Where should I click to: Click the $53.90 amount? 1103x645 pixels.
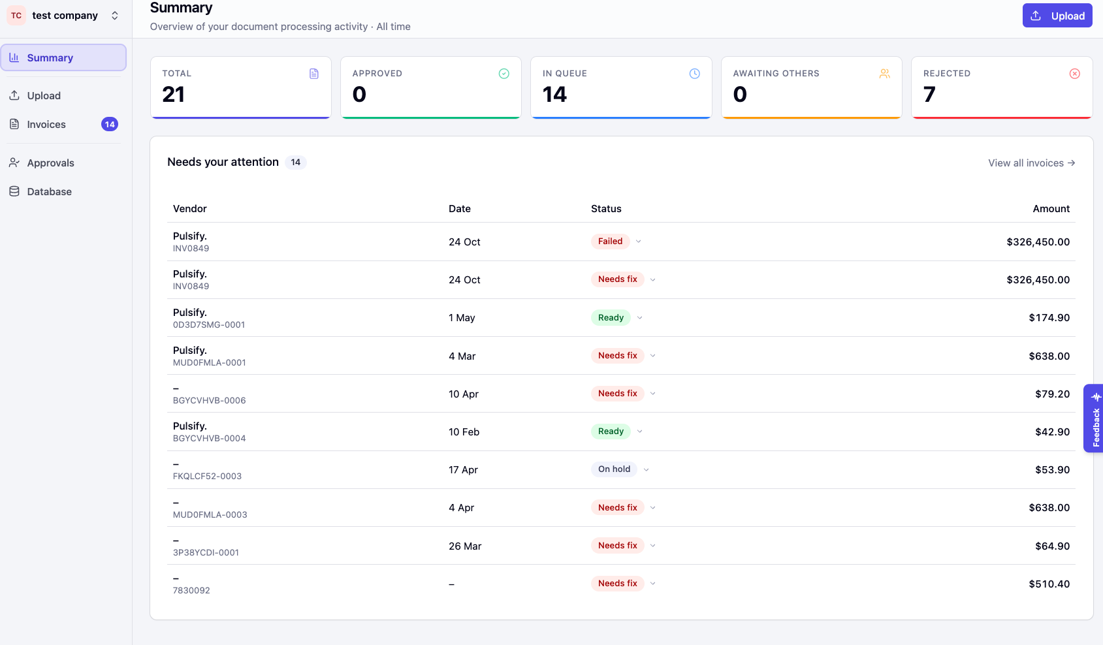[x=1053, y=470]
